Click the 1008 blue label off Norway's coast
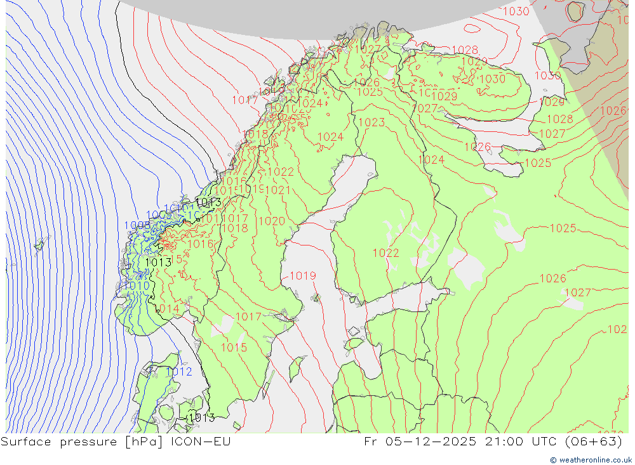The width and height of the screenshot is (635, 465). click(x=137, y=225)
